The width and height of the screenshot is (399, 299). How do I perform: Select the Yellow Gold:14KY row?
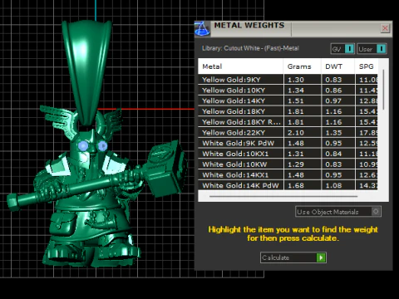(x=288, y=100)
